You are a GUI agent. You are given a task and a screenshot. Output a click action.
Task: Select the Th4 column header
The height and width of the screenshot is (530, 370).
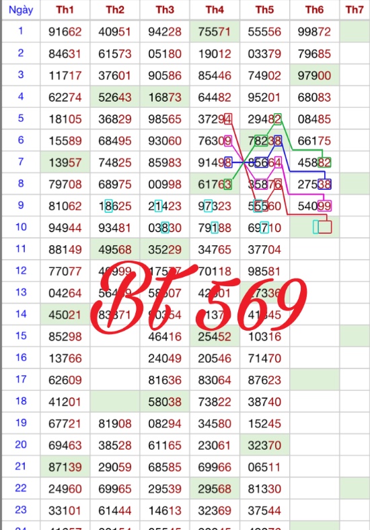coord(215,10)
